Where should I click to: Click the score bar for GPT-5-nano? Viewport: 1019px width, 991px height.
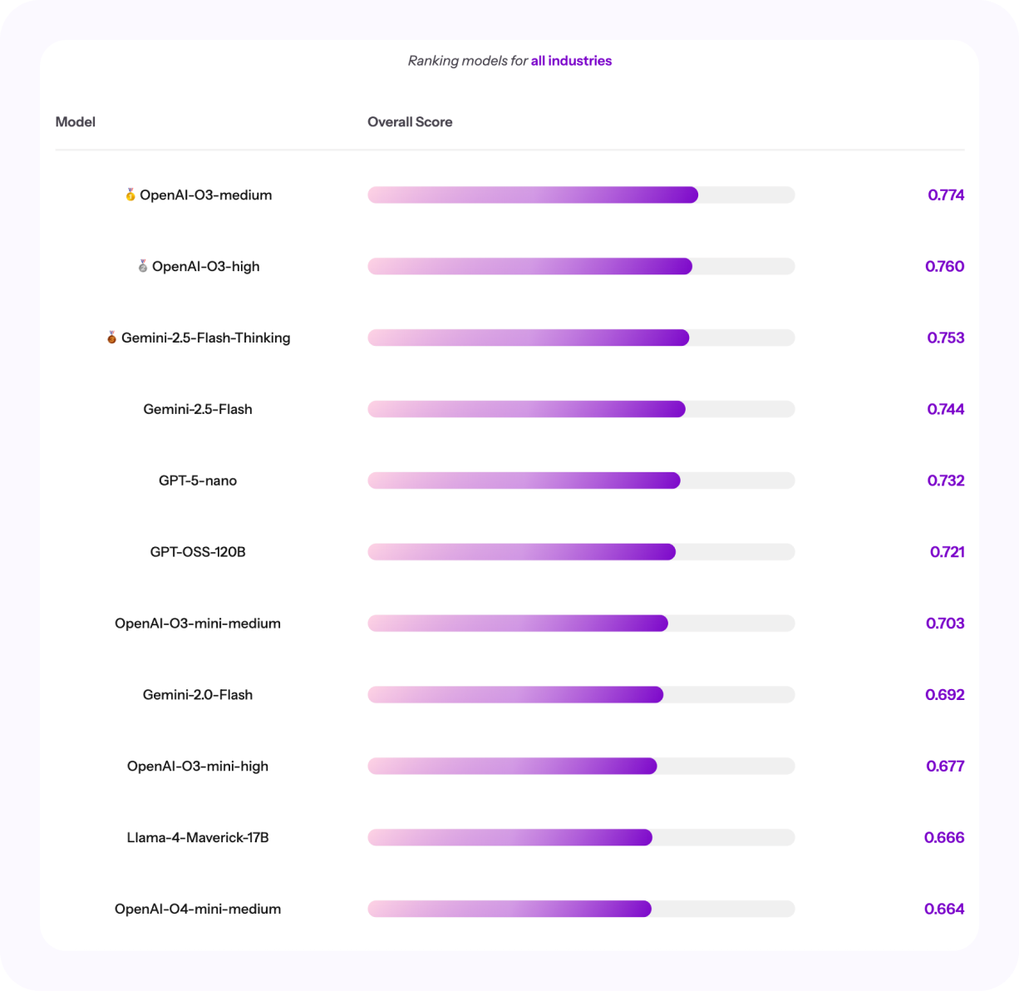coord(581,481)
